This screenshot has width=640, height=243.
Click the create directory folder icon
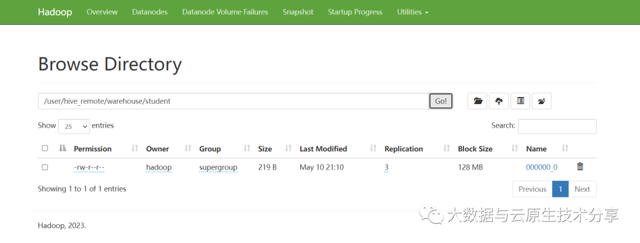pyautogui.click(x=478, y=101)
